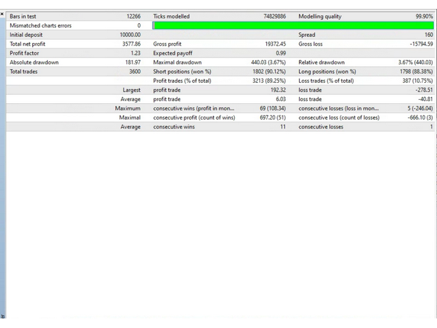The image size is (437, 328).
Task: Click the green modelling quality bar
Action: coord(293,25)
